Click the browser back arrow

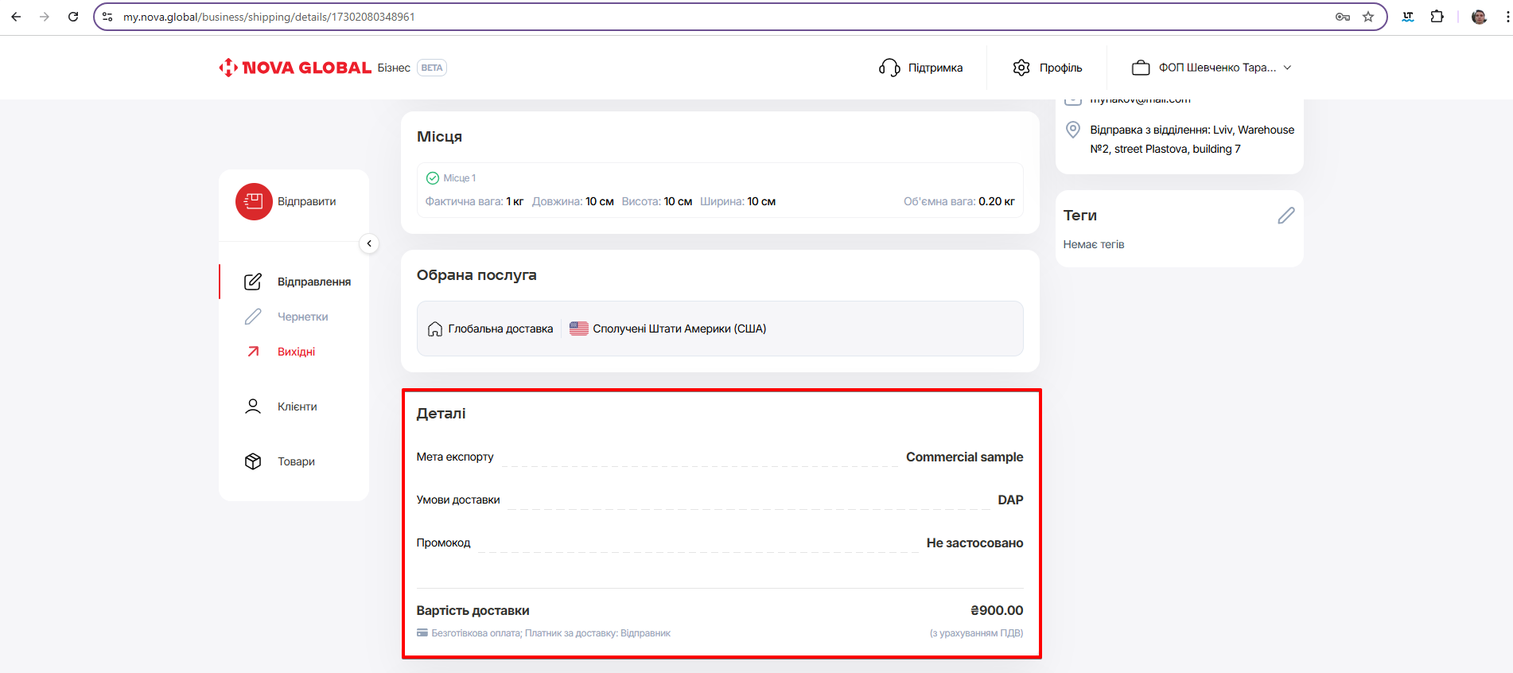click(16, 17)
